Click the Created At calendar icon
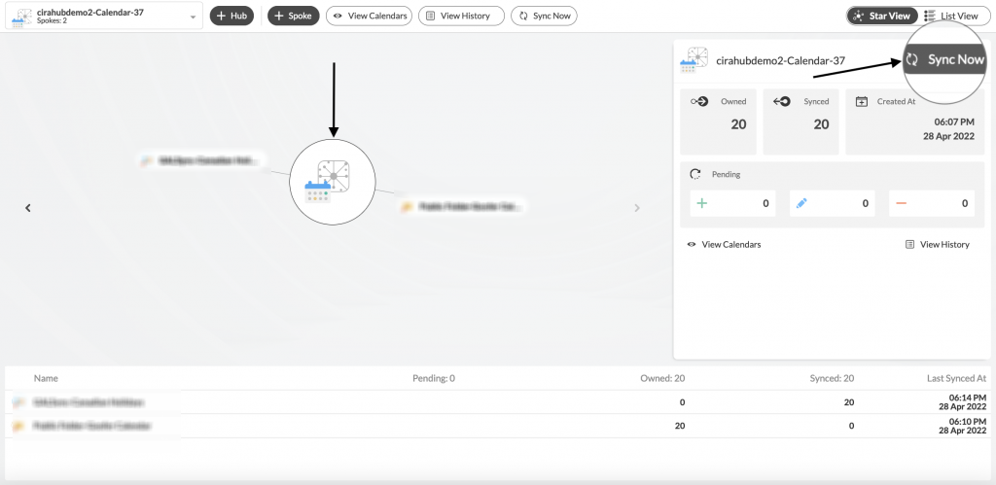Image resolution: width=996 pixels, height=485 pixels. pos(862,101)
